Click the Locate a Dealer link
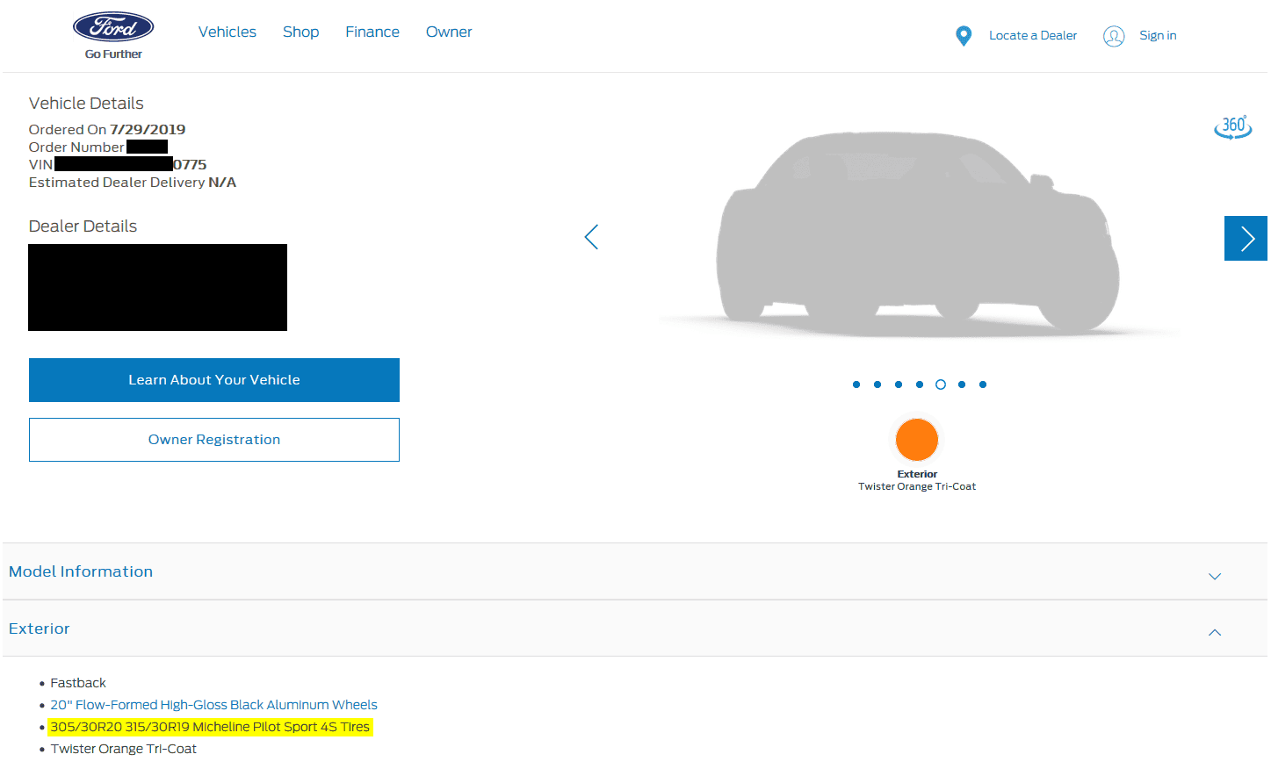 click(x=1033, y=36)
